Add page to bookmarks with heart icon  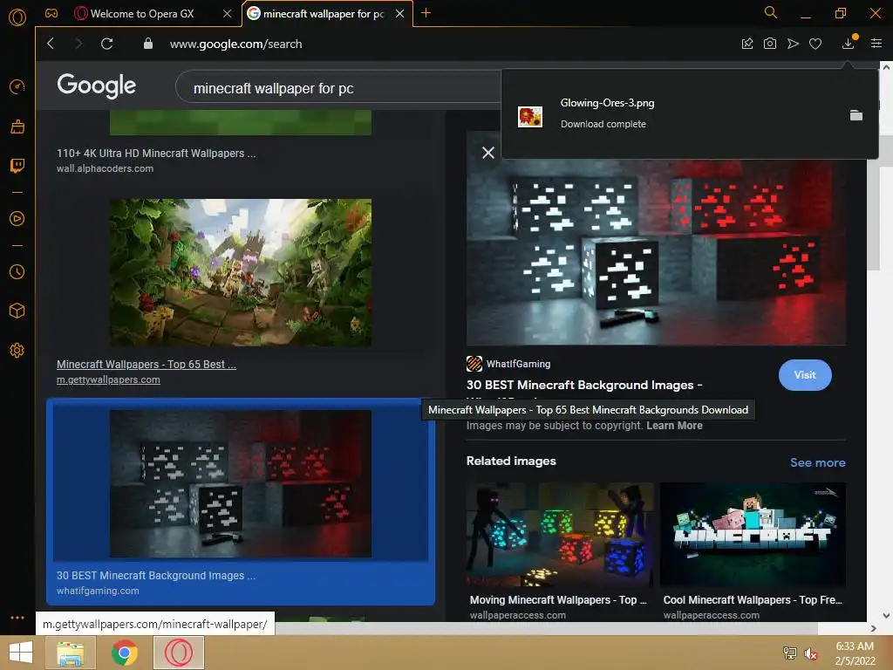coord(815,44)
